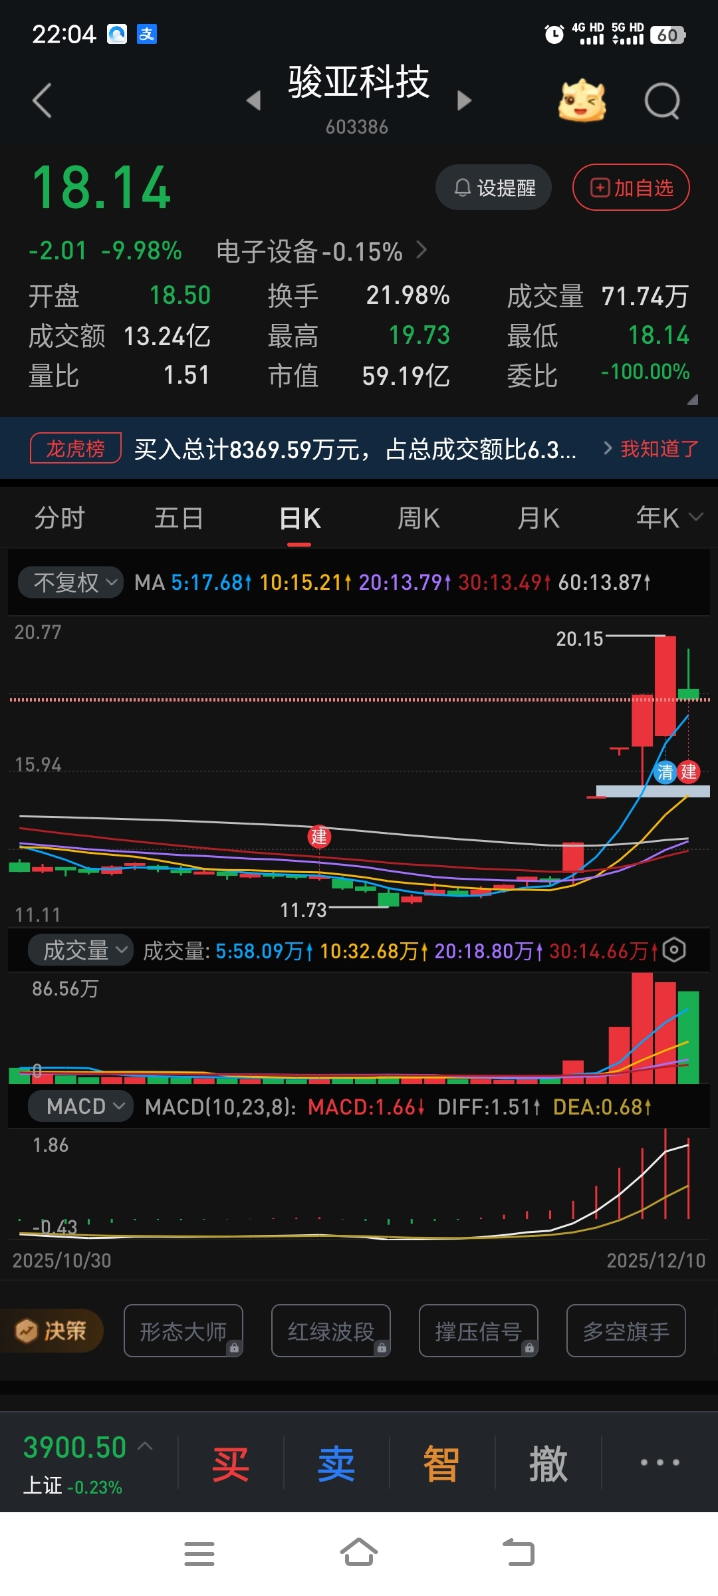
Task: Tap the blue 清 marker on chart
Action: (x=665, y=772)
